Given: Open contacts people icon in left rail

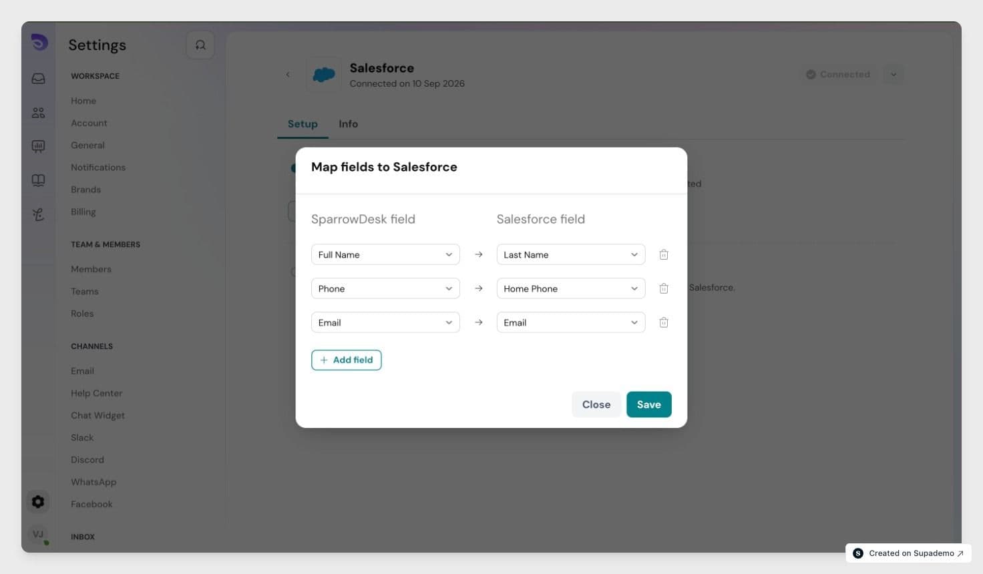Looking at the screenshot, I should 39,113.
